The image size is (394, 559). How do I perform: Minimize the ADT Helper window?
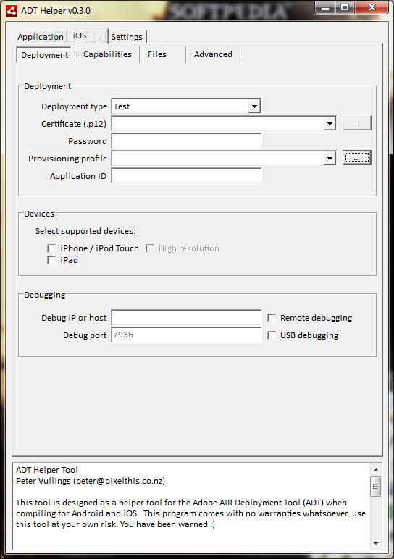[x=325, y=7]
